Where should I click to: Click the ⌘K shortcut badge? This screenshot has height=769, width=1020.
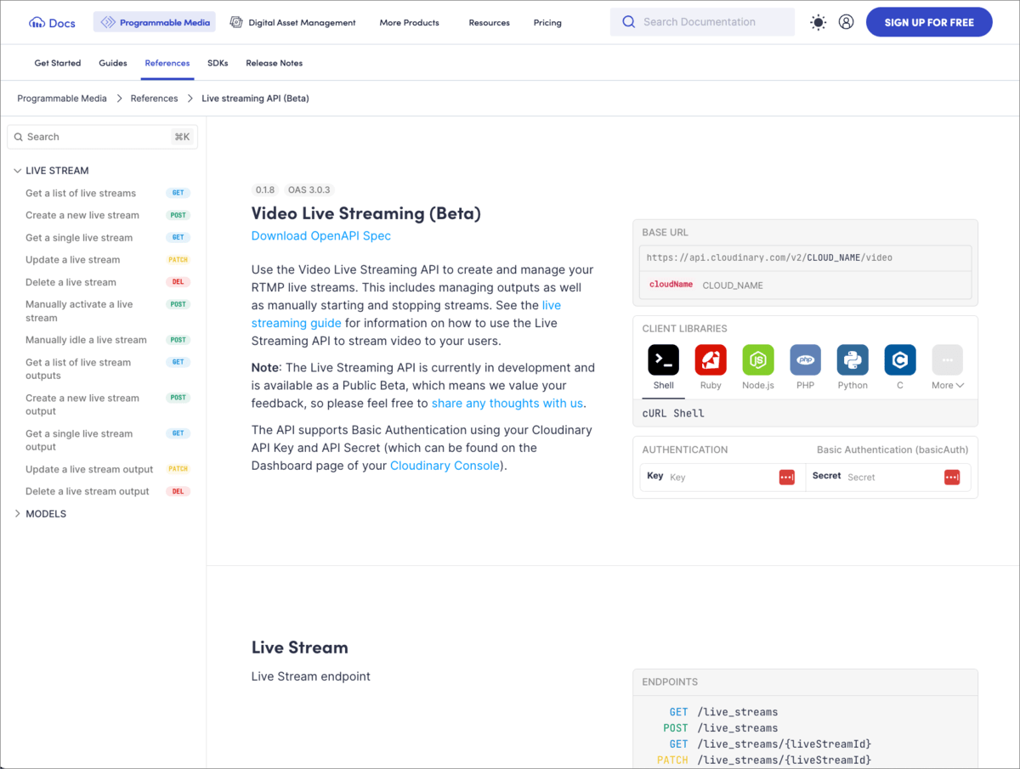(182, 137)
